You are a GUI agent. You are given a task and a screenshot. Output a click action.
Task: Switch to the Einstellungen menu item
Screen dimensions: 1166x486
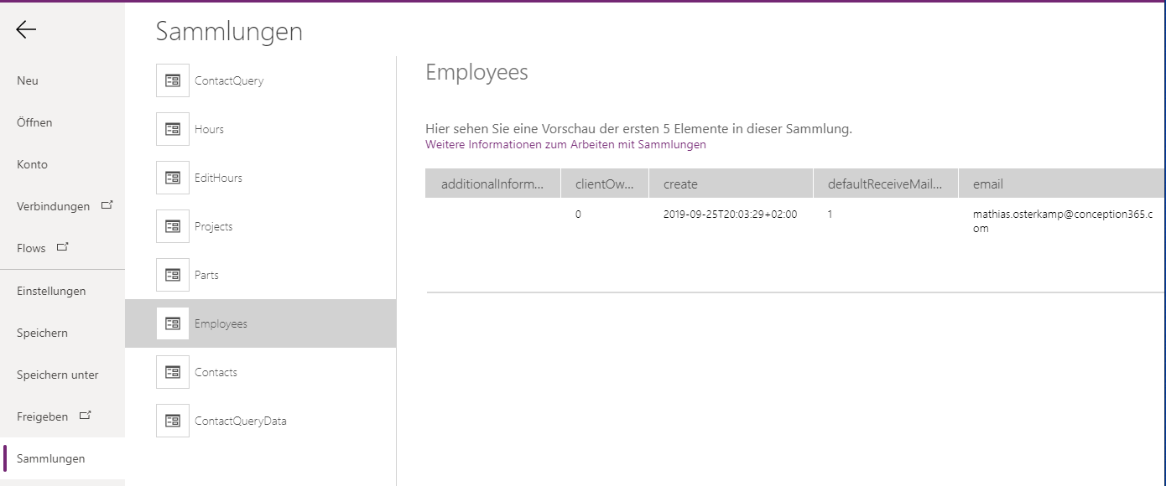click(x=50, y=291)
